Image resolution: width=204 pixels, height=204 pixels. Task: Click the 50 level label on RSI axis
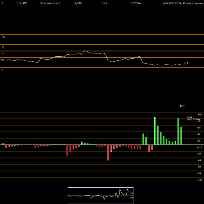(x=3, y=53)
